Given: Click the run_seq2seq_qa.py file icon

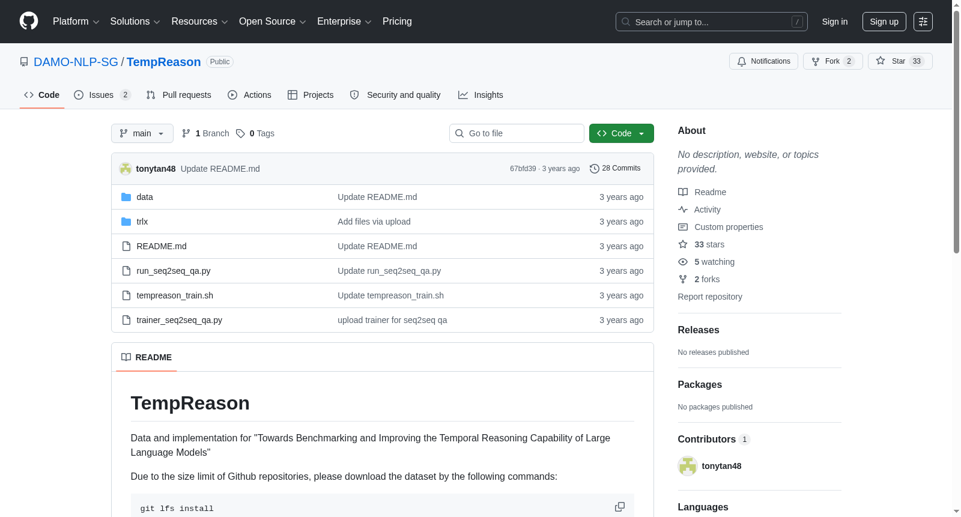Looking at the screenshot, I should (126, 271).
